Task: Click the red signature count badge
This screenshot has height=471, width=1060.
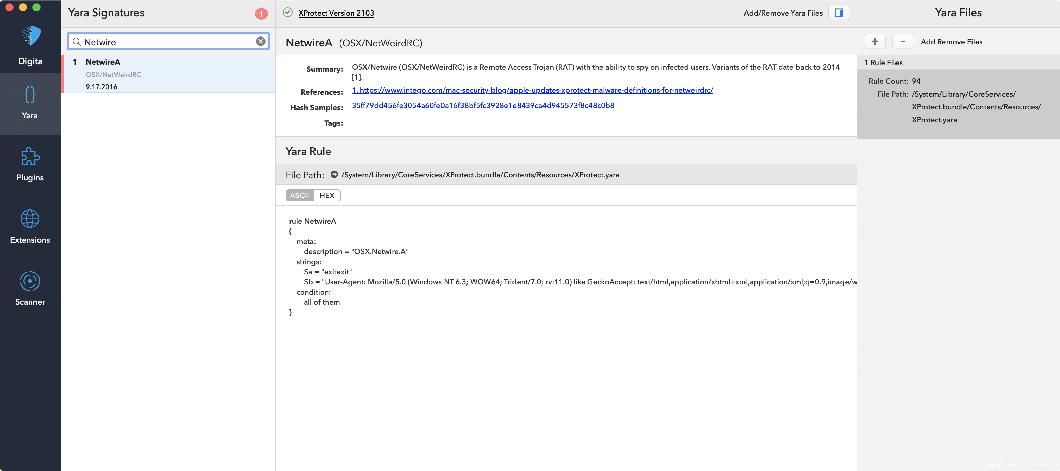Action: pos(261,14)
